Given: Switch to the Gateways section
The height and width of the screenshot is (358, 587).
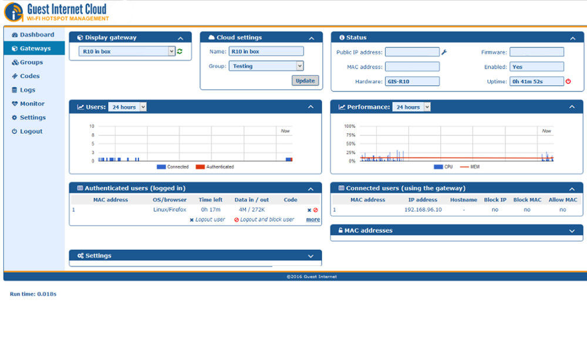Looking at the screenshot, I should point(33,48).
